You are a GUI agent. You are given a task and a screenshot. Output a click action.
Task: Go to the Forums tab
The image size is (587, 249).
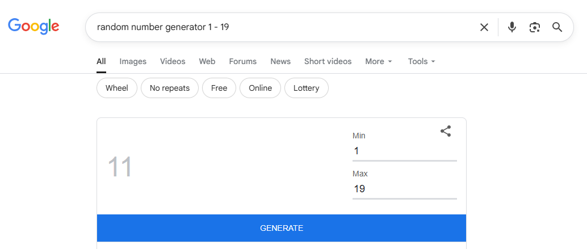pos(242,61)
